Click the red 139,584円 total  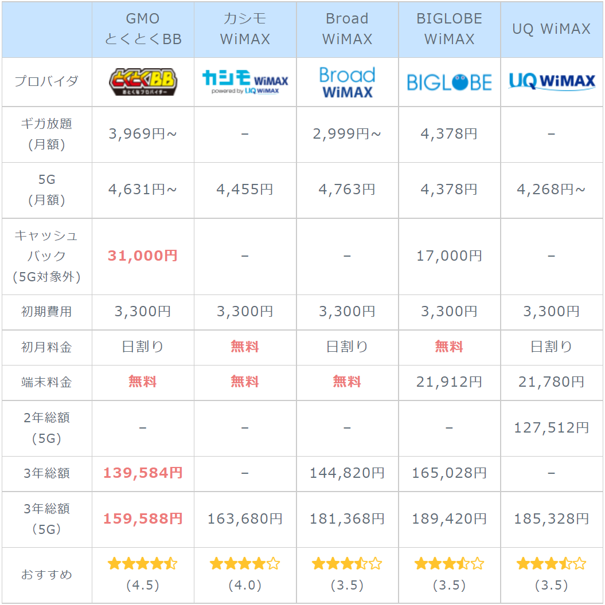coord(143,473)
